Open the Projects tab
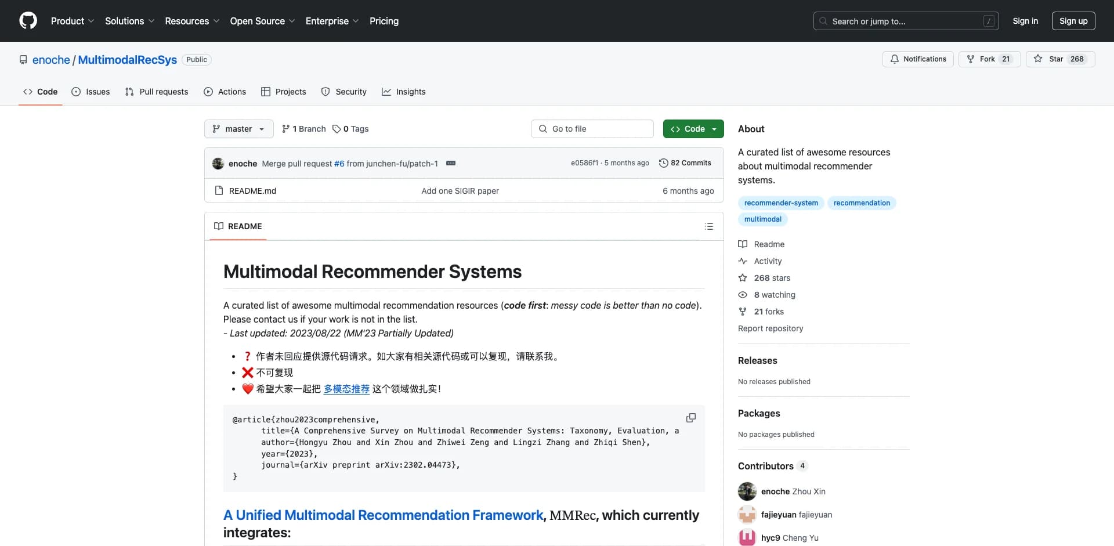 pyautogui.click(x=284, y=92)
